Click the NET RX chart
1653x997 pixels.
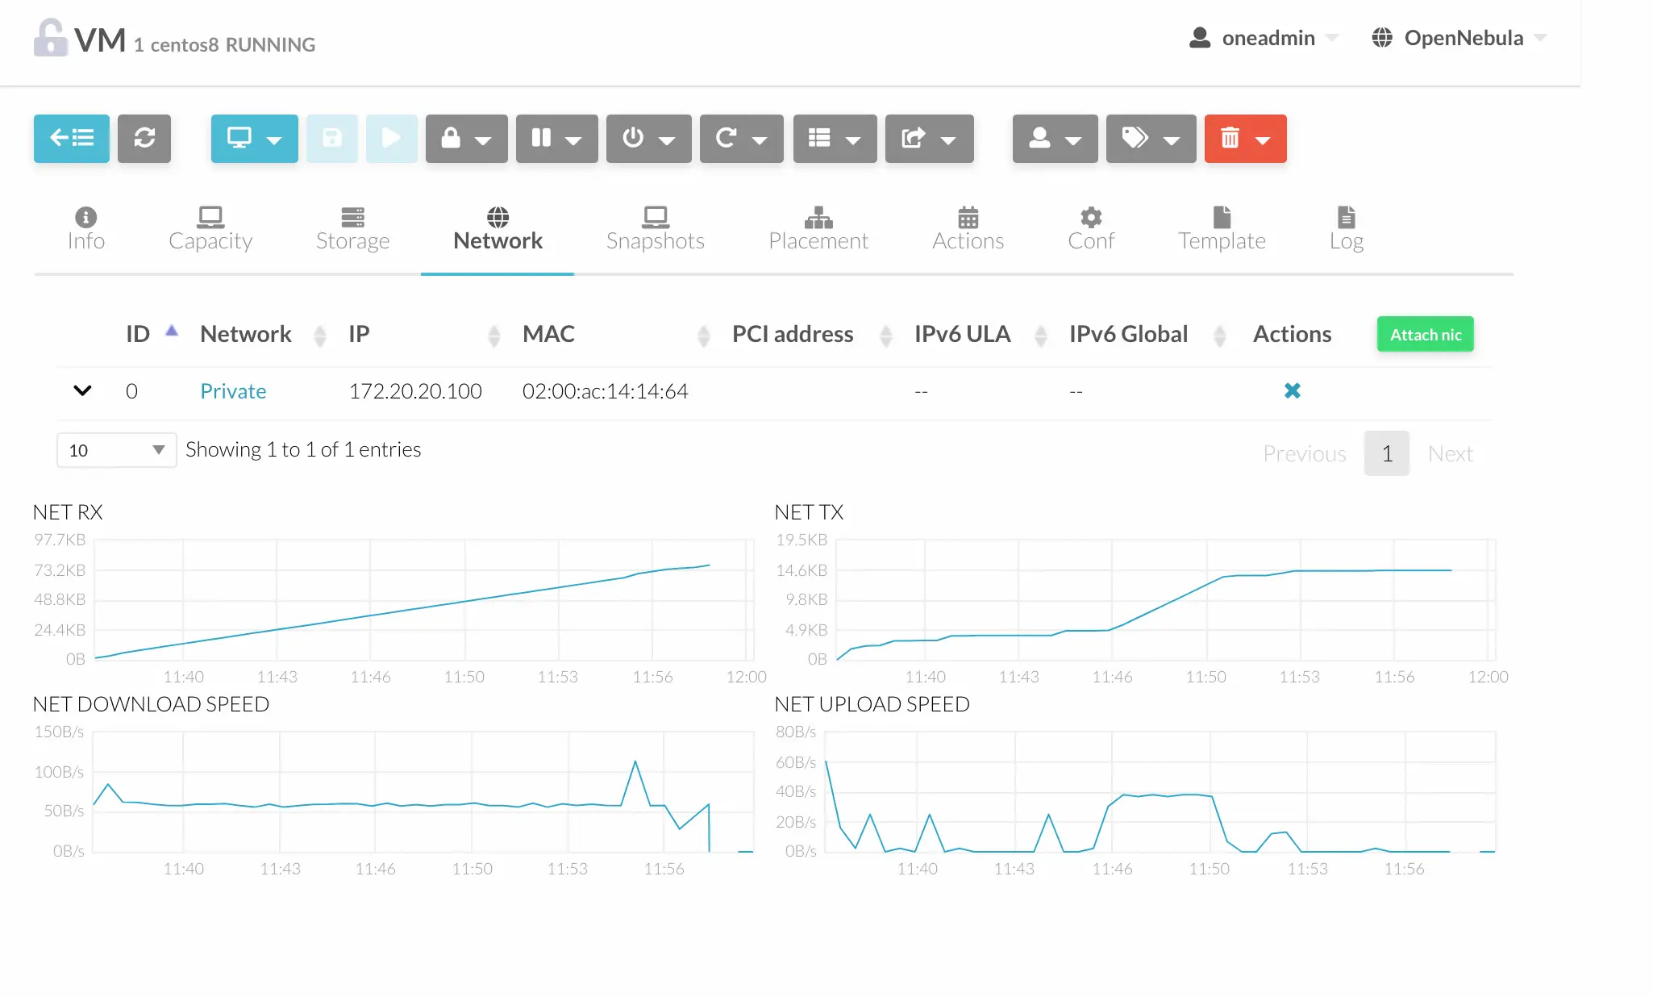click(424, 599)
